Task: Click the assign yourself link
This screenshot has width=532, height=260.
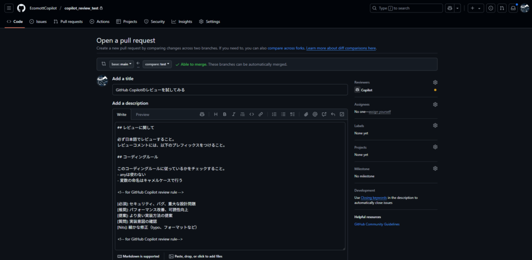Action: [x=380, y=111]
